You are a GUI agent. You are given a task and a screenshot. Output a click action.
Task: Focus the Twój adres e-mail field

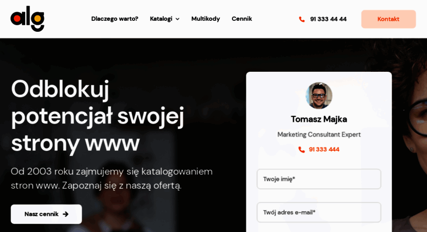click(319, 212)
